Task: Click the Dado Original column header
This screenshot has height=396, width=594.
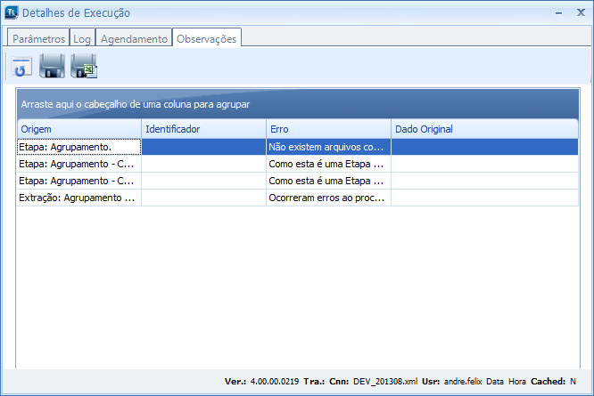Action: 484,129
